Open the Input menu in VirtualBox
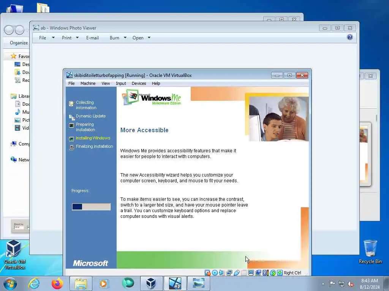 coord(121,83)
